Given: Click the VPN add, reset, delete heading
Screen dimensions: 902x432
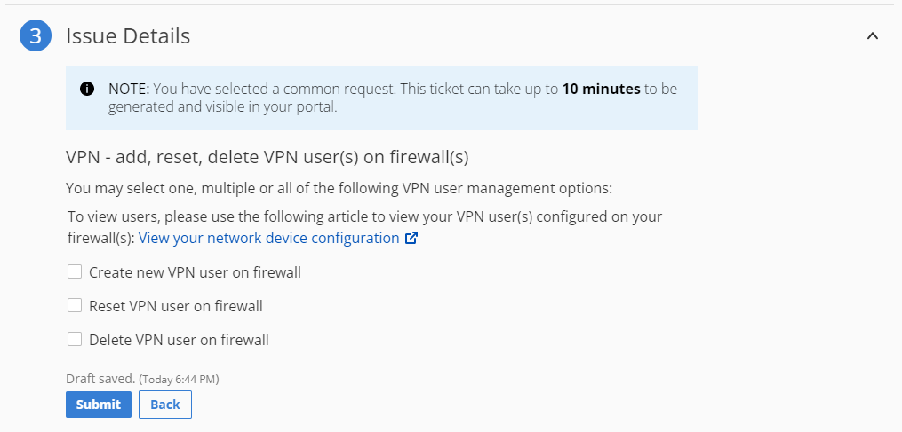Looking at the screenshot, I should pyautogui.click(x=267, y=157).
